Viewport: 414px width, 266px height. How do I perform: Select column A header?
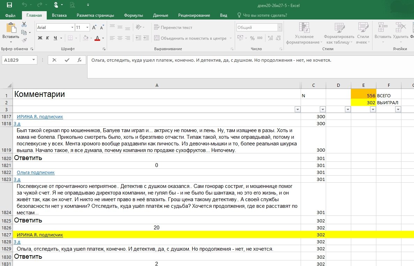157,85
